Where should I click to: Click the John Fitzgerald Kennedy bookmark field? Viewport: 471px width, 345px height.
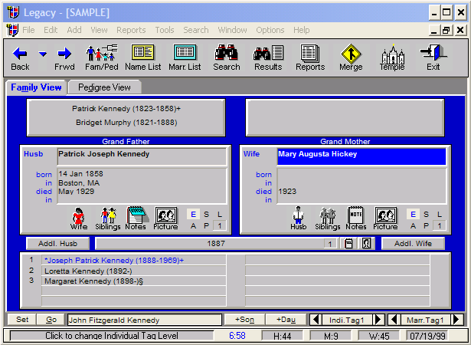click(145, 320)
